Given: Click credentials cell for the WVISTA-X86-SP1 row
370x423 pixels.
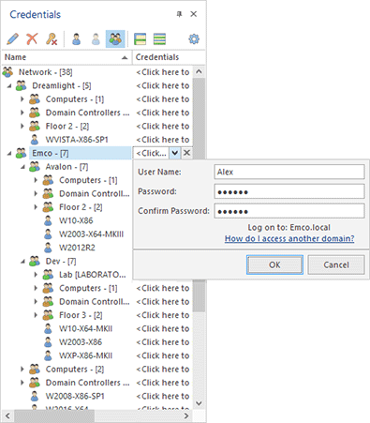Looking at the screenshot, I should pos(163,140).
